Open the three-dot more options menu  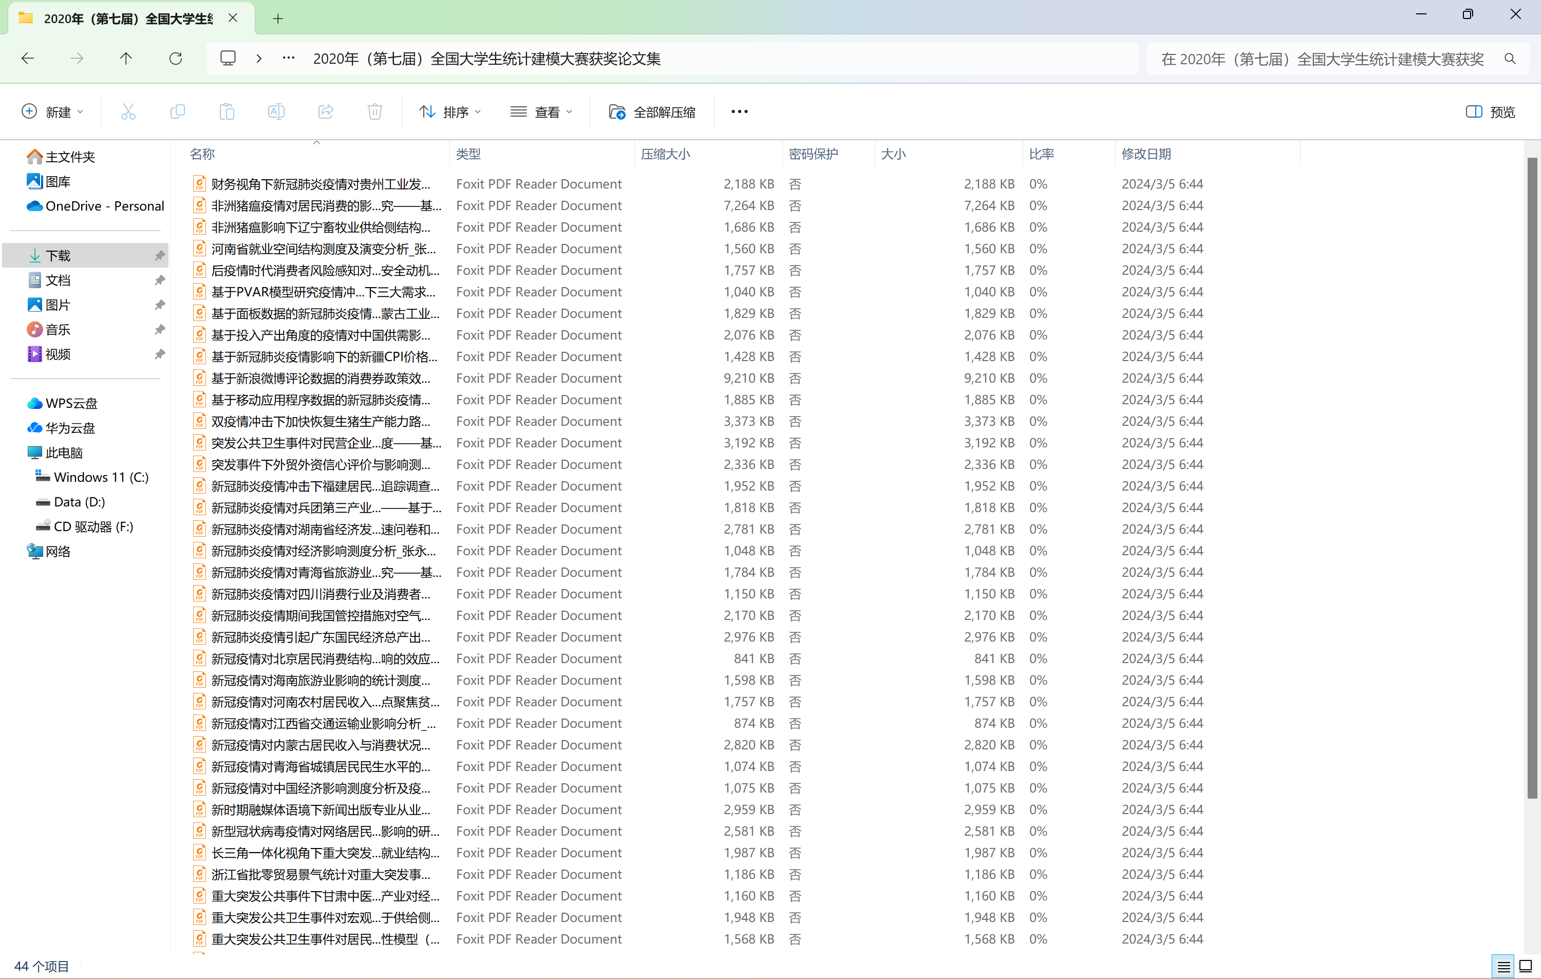[x=739, y=112]
